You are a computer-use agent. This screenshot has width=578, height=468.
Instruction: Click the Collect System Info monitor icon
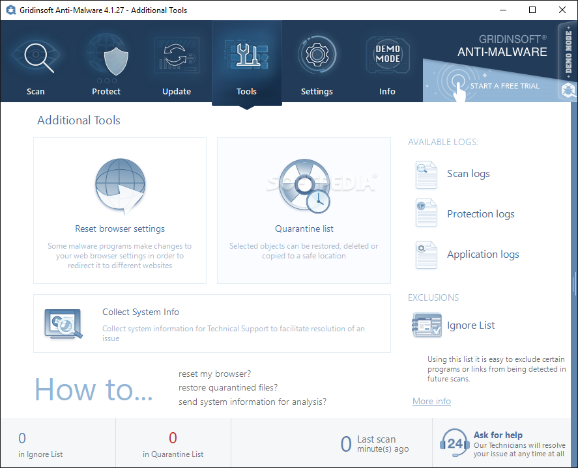click(63, 323)
